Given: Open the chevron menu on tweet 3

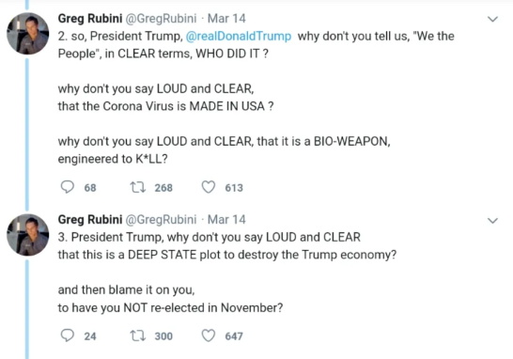Looking at the screenshot, I should pyautogui.click(x=492, y=221).
